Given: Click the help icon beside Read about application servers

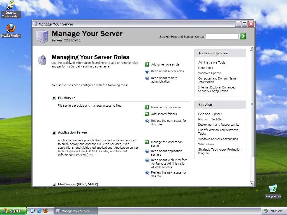Looking at the screenshot, I should (147, 151).
